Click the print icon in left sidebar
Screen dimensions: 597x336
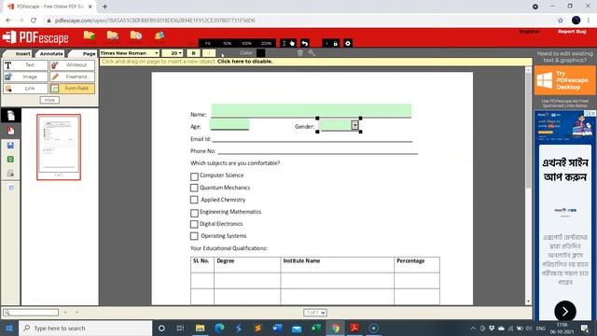click(x=10, y=174)
